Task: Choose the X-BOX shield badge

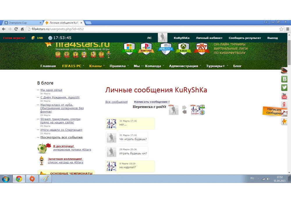Action: pos(183,48)
